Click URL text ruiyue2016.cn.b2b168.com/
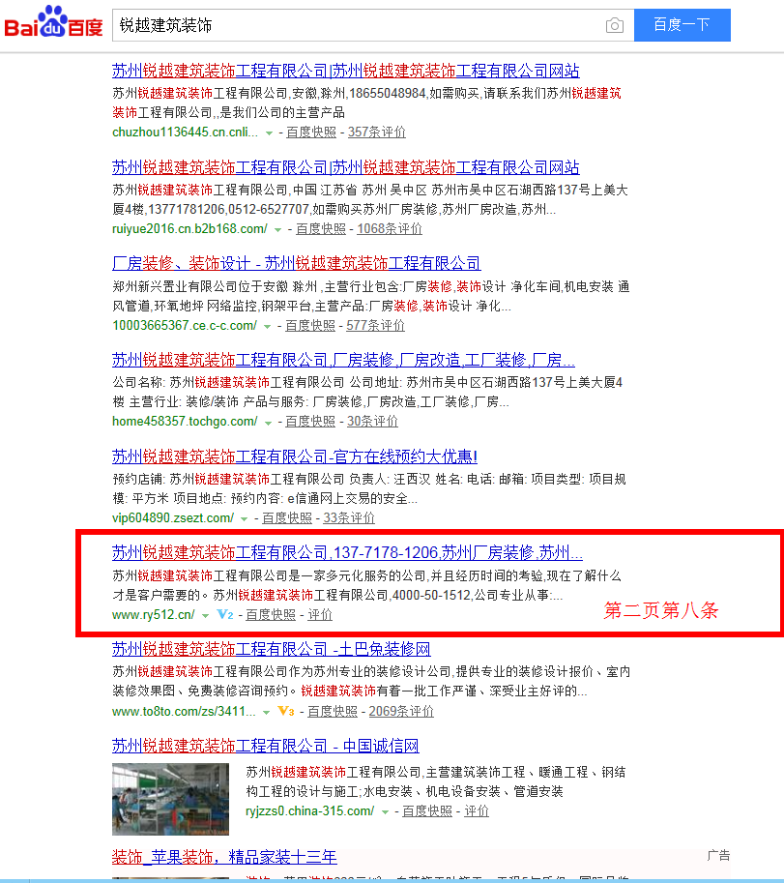Viewport: 784px width, 883px height. tap(189, 228)
